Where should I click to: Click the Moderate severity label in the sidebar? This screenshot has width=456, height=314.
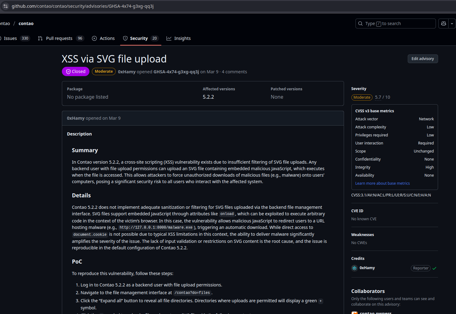tap(362, 97)
